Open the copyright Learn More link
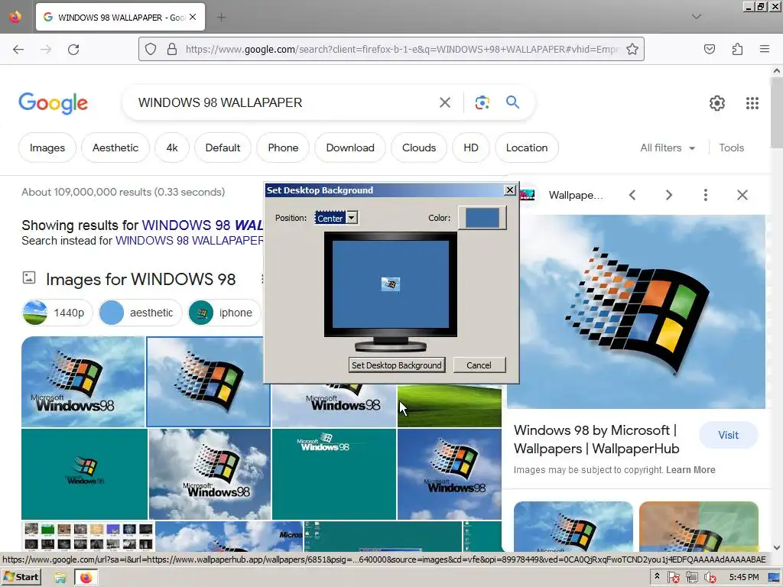The height and width of the screenshot is (587, 783). click(690, 470)
